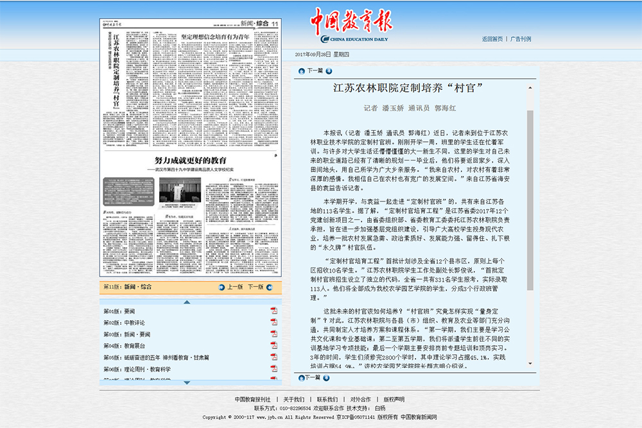The width and height of the screenshot is (642, 428).
Task: Open 第05版 砥砺奋进的五年 in the page list
Action: (x=157, y=357)
